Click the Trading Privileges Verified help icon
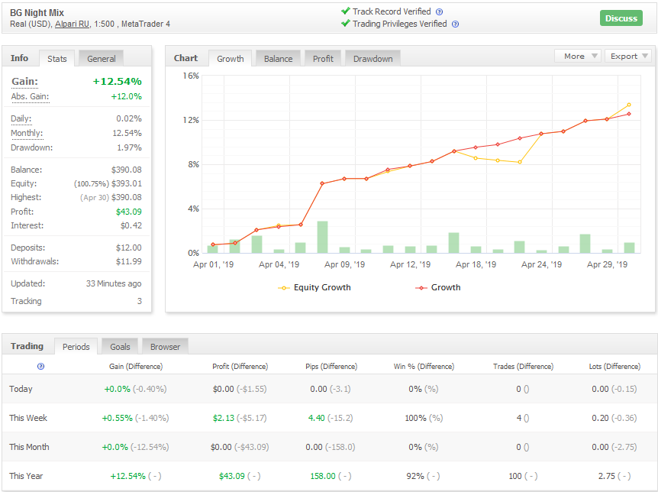This screenshot has height=492, width=658. (x=455, y=24)
